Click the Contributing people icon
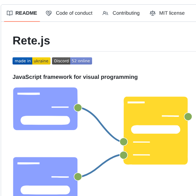The height and width of the screenshot is (196, 196). tap(105, 13)
